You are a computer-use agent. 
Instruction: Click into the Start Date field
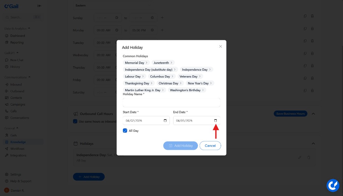coord(146,121)
